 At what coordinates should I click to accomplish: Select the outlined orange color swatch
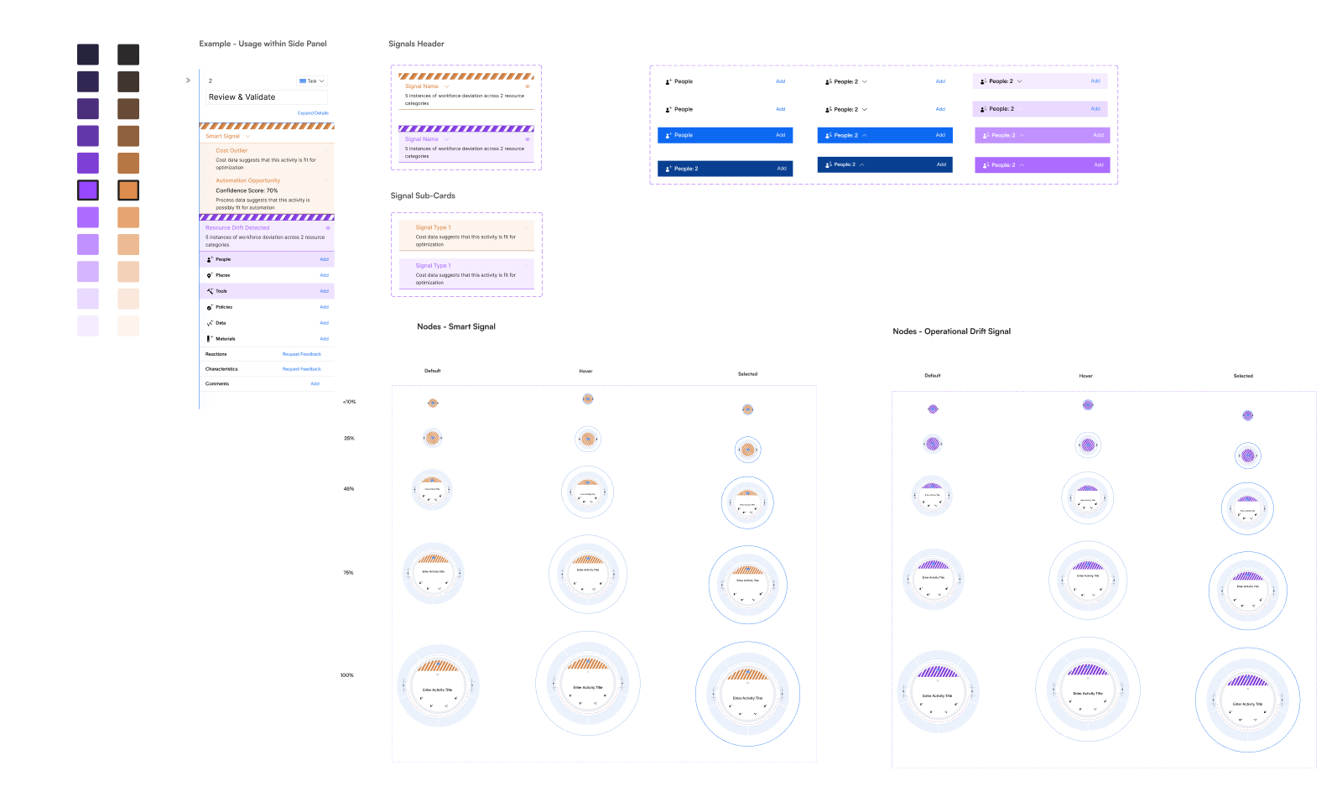click(128, 190)
